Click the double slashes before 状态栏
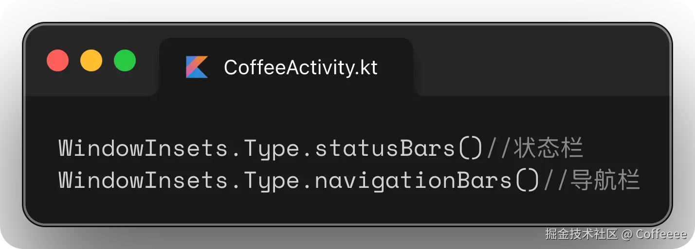This screenshot has height=249, width=695. click(498, 149)
